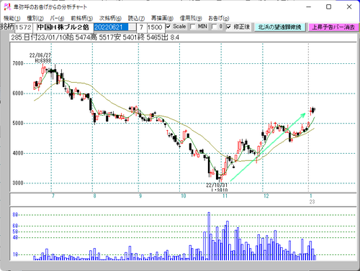Open the 信用残(9) menu

coord(191,18)
